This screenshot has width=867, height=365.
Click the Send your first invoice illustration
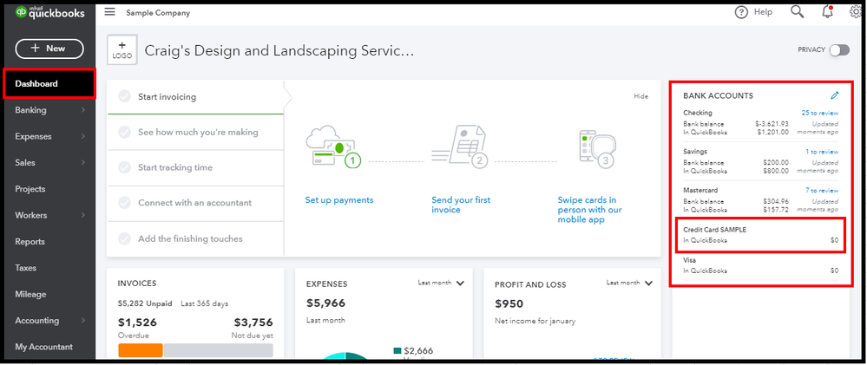coord(460,147)
